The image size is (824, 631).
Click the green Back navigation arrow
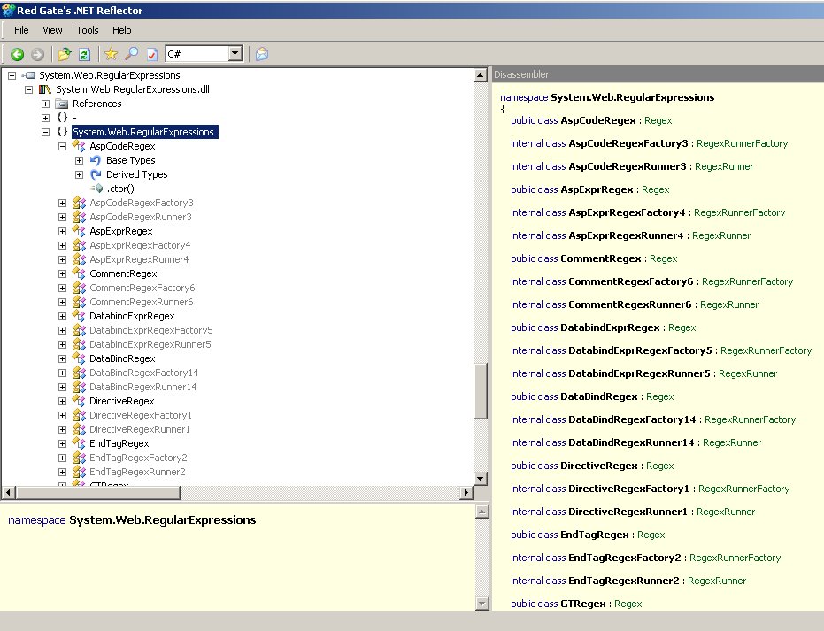coord(18,54)
